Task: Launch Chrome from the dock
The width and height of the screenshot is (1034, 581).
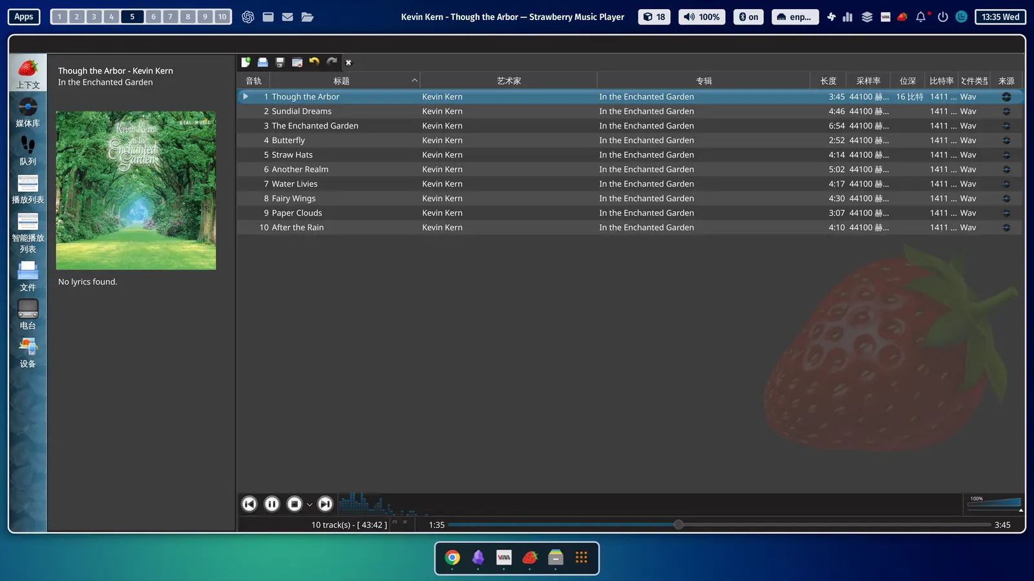Action: click(x=452, y=557)
